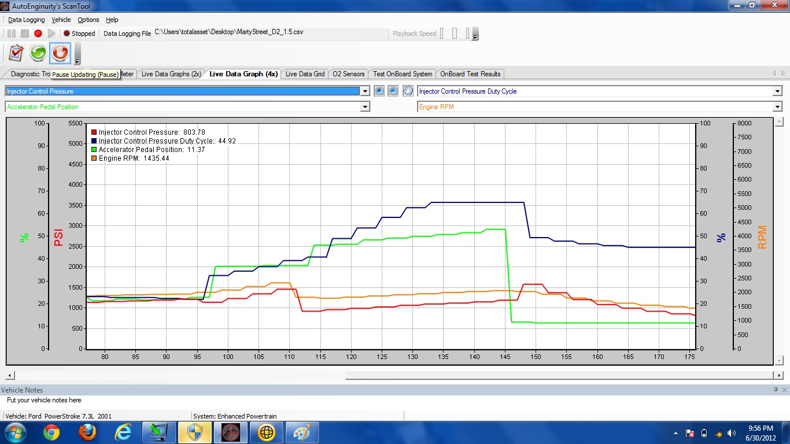Show hidden system tray icons
The height and width of the screenshot is (444, 790).
pos(676,433)
